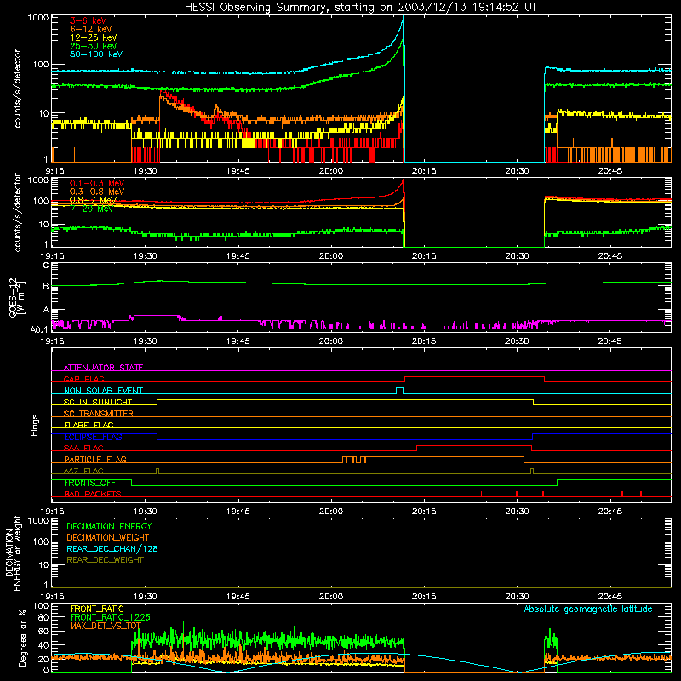Click the ECLIPSE_FLAG label

pyautogui.click(x=93, y=437)
